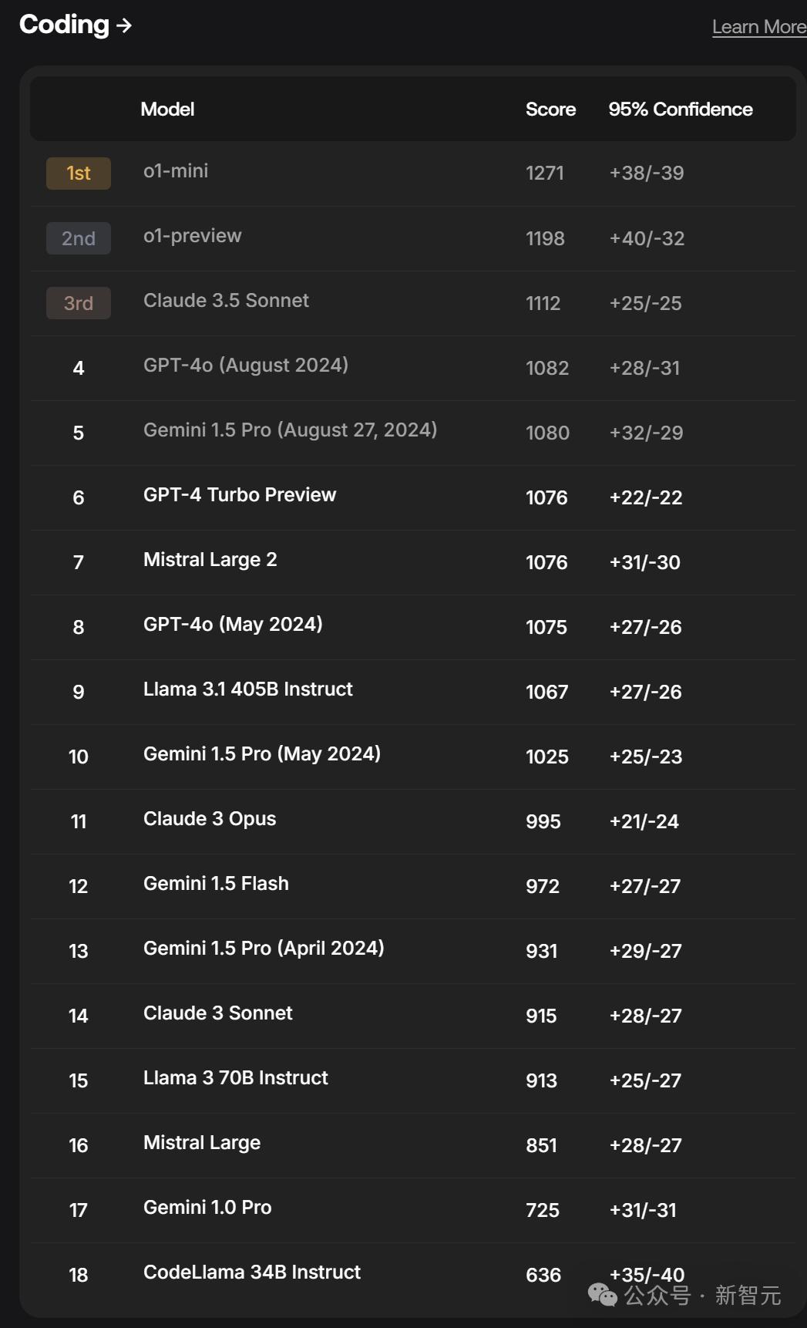The image size is (807, 1328).
Task: Click the 2nd place rank badge
Action: point(79,238)
